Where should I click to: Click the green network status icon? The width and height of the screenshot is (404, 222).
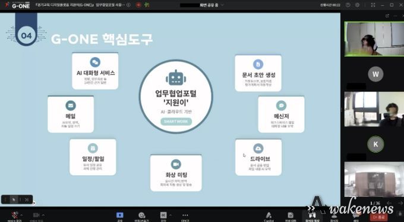coord(147,5)
